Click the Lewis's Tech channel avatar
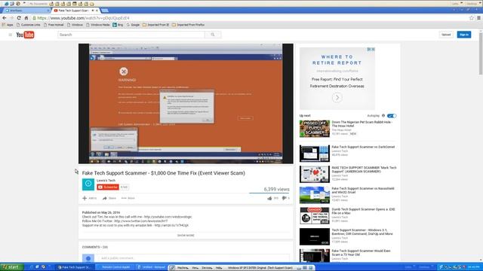The width and height of the screenshot is (483, 271). click(x=88, y=184)
